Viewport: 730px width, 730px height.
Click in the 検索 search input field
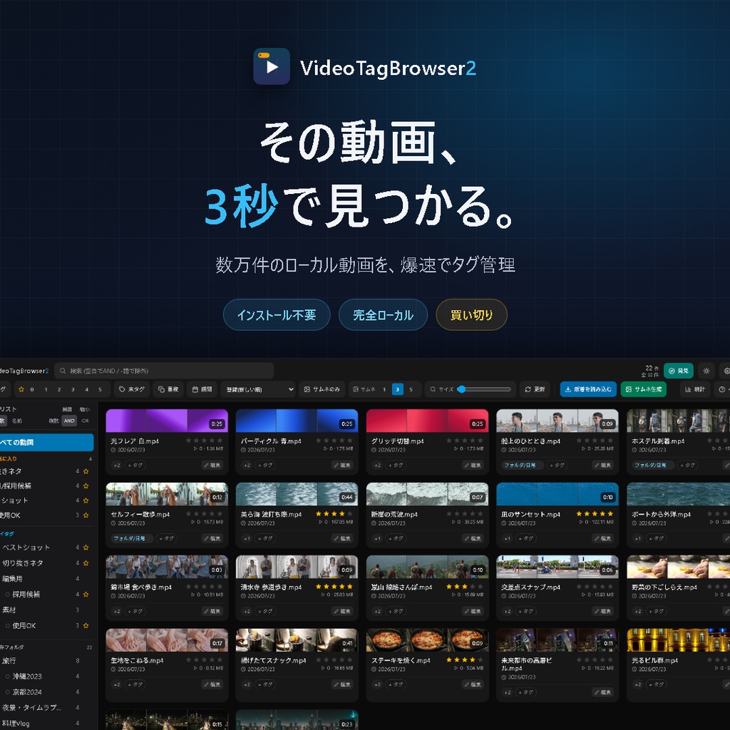click(x=165, y=371)
